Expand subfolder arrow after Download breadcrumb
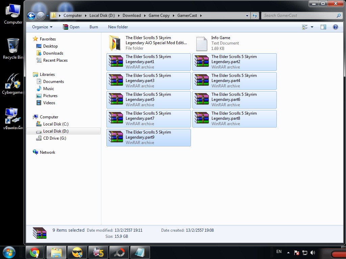 pos(145,16)
